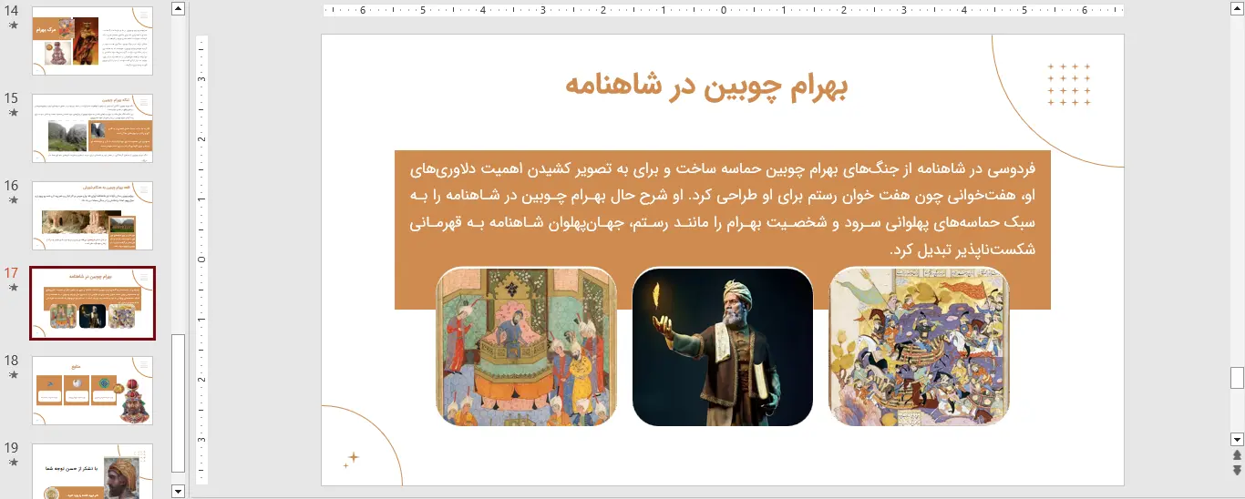
Task: Click the Previous Slide double-arrow button
Action: click(x=1237, y=455)
